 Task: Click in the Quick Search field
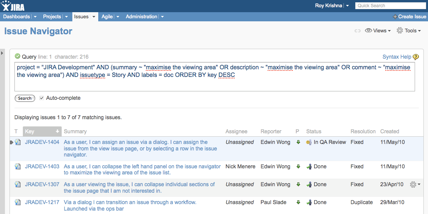[390, 5]
